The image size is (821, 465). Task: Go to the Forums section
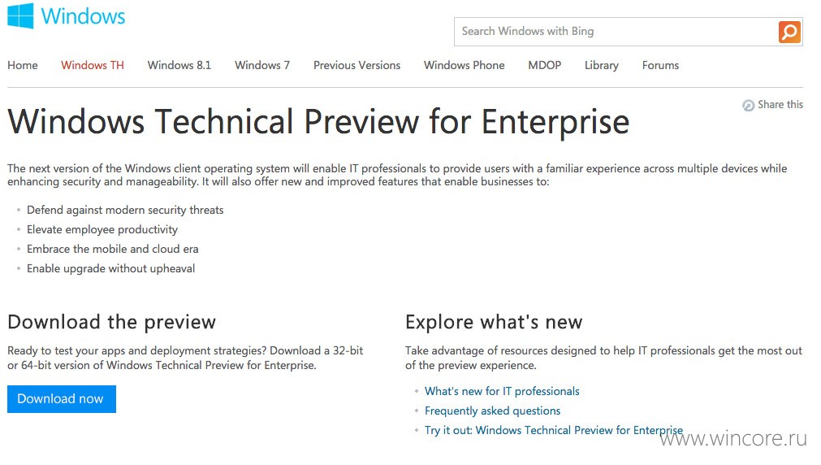point(660,66)
